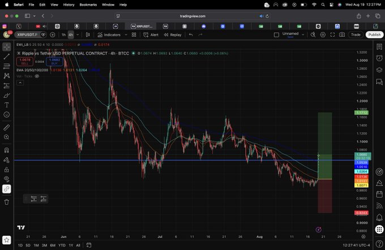Toggle stay in drawing mode
This screenshot has height=250, width=385.
[x=7, y=160]
